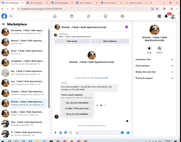Send quick response Yes, are you interested?
This screenshot has width=181, height=142.
[77, 103]
